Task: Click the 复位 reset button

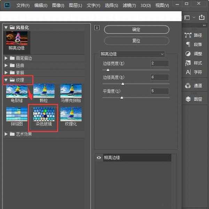Action: (x=136, y=41)
